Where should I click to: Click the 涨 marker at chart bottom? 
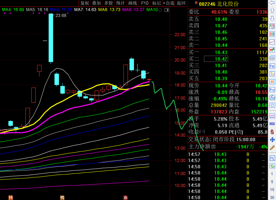pyautogui.click(x=125, y=198)
